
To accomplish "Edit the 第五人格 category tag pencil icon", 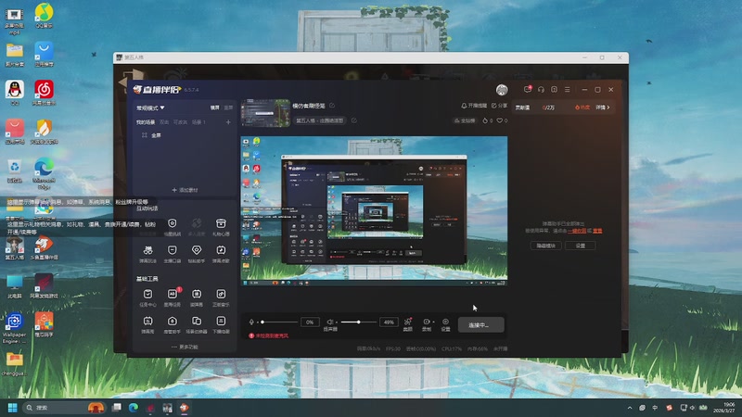I will tap(354, 120).
